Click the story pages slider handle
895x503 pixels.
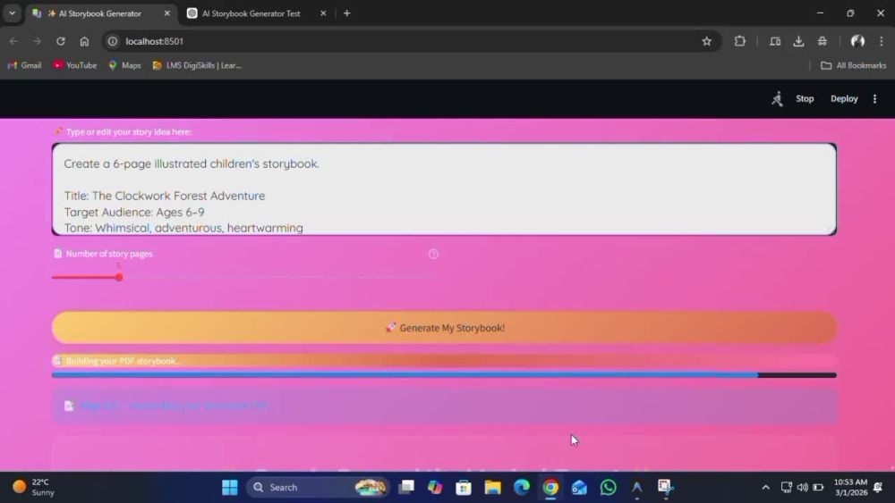(119, 278)
